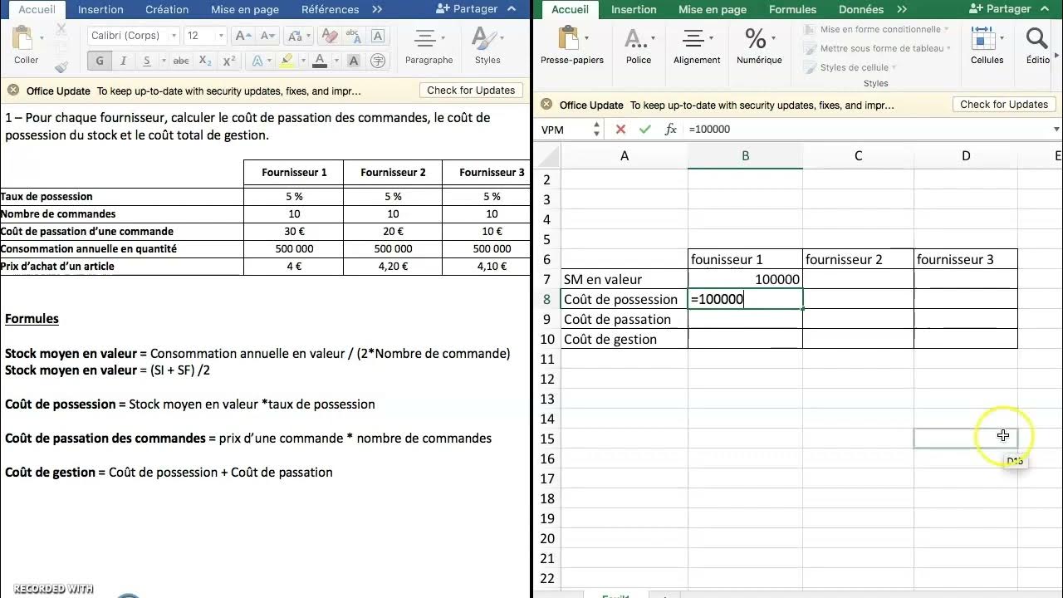Open the Police font group in Excel
This screenshot has height=598, width=1063.
[x=638, y=46]
